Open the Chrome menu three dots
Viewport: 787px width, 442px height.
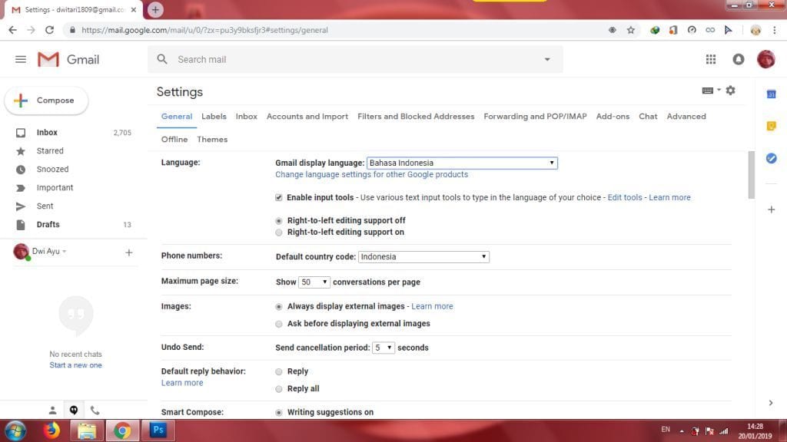tap(775, 30)
